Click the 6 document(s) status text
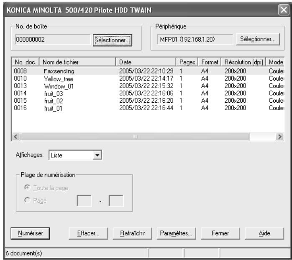 click(24, 253)
